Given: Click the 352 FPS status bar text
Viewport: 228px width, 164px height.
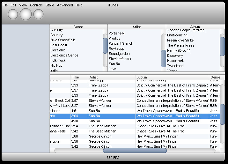Looking at the screenshot, I should pyautogui.click(x=113, y=158).
